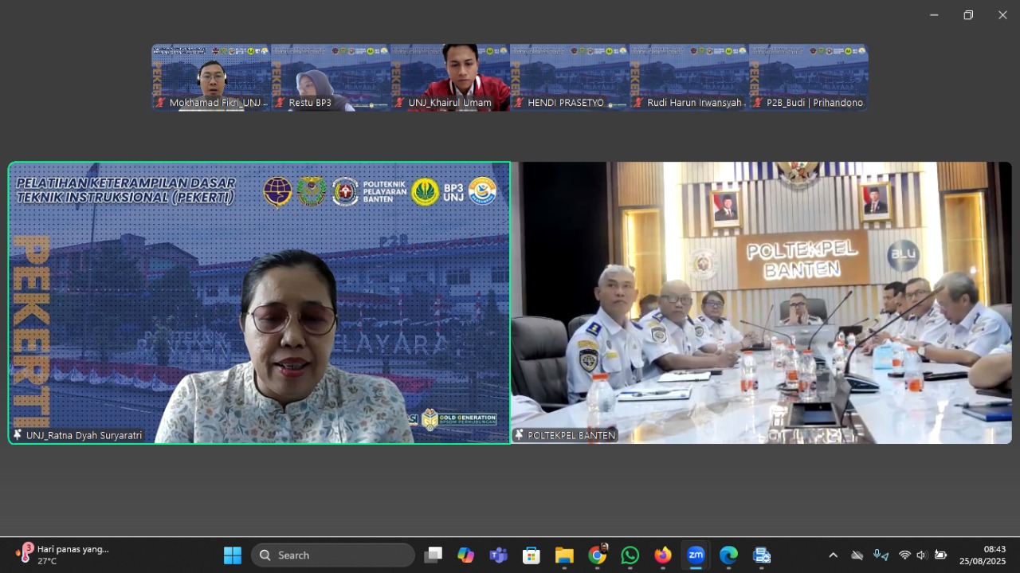This screenshot has width=1020, height=573.
Task: Open Task View on the taskbar
Action: [433, 555]
